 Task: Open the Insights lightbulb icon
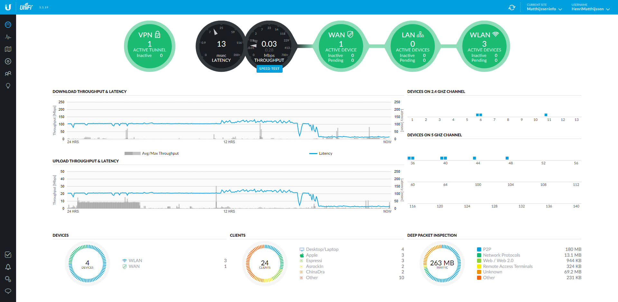tap(8, 86)
